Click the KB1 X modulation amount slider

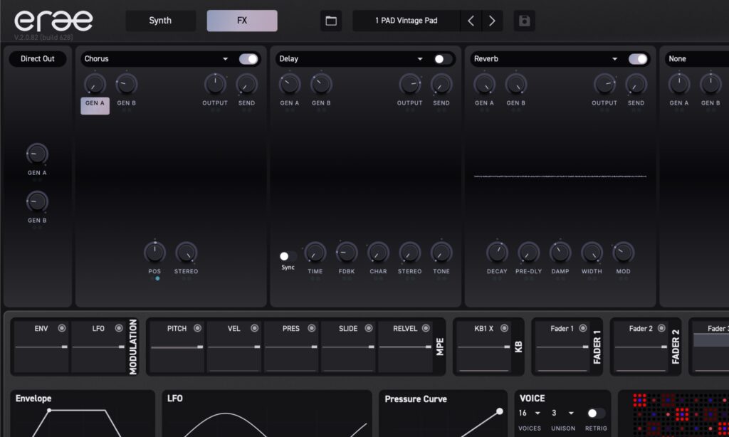tap(483, 347)
